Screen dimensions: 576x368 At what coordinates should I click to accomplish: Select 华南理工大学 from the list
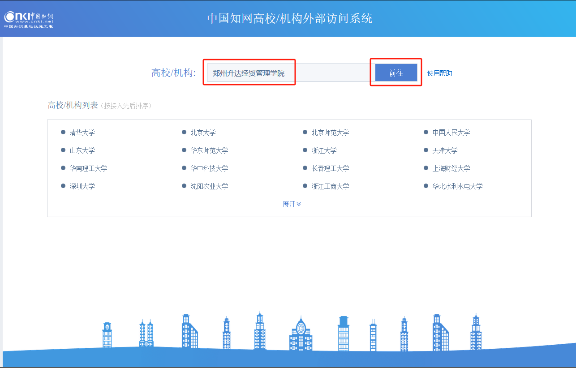point(88,168)
